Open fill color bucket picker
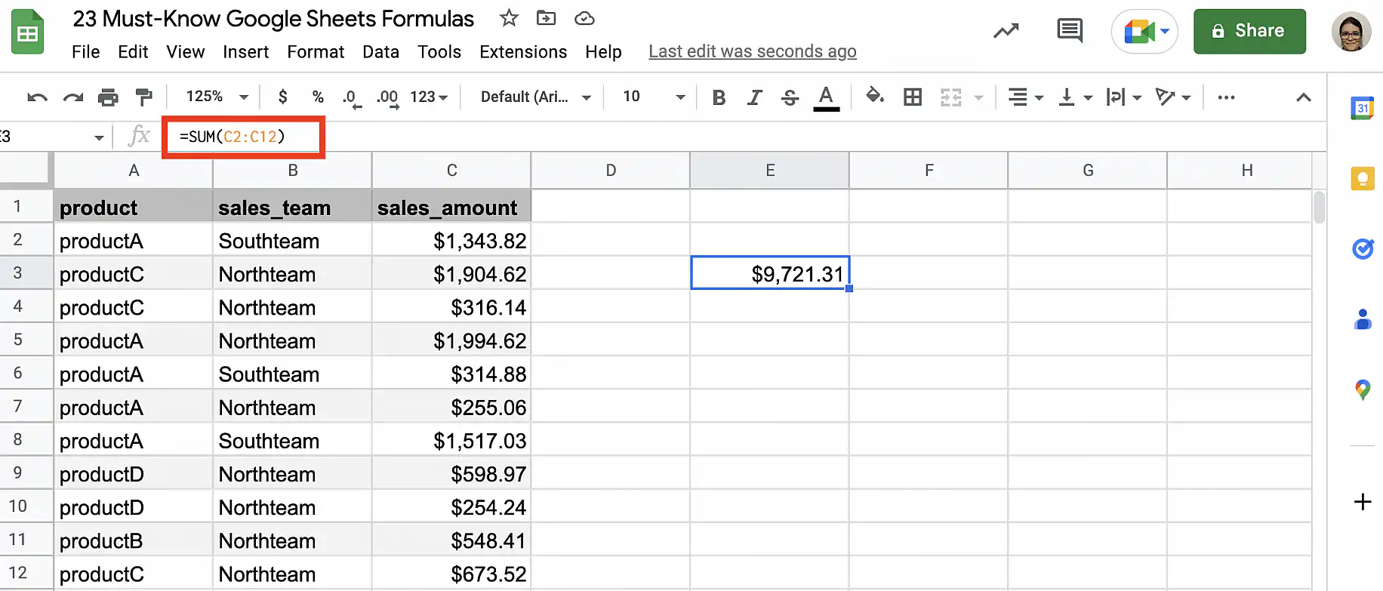Screen dimensions: 1383x591 [x=875, y=96]
